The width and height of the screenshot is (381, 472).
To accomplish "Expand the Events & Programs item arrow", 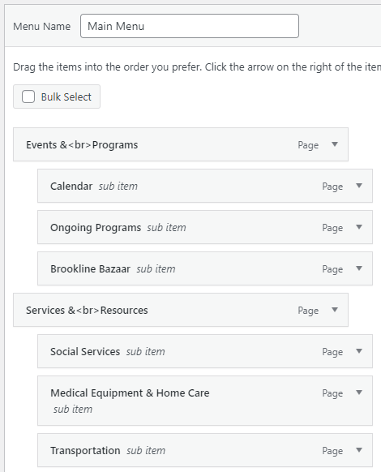I will pos(335,144).
